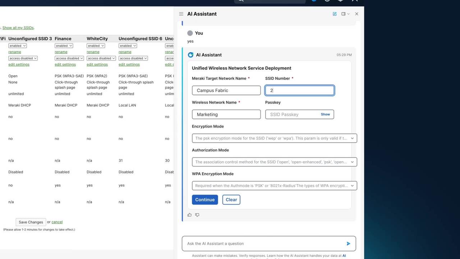Open the Authorization Mode dropdown
Image resolution: width=460 pixels, height=259 pixels.
(x=275, y=162)
